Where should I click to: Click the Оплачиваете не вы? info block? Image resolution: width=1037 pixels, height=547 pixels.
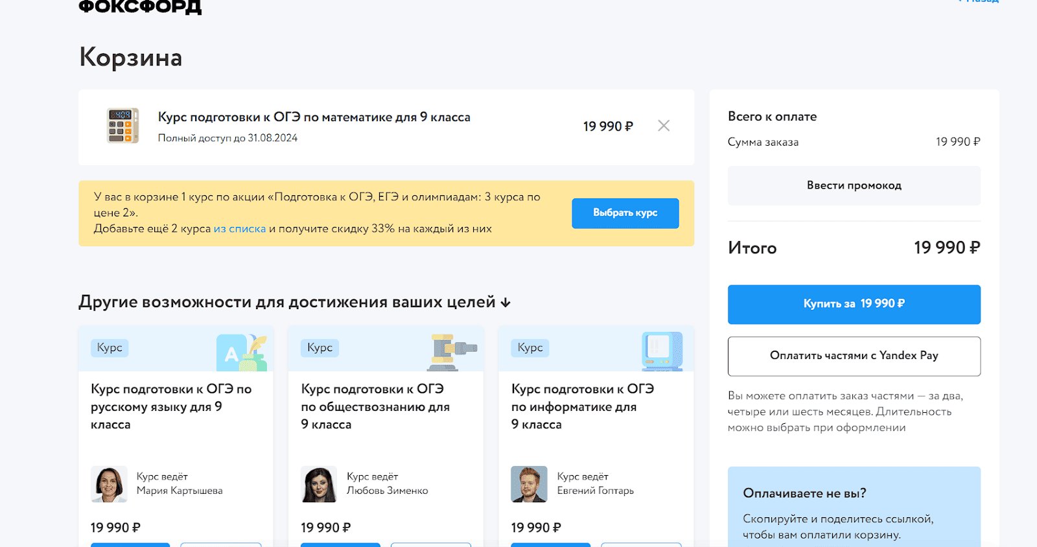854,507
